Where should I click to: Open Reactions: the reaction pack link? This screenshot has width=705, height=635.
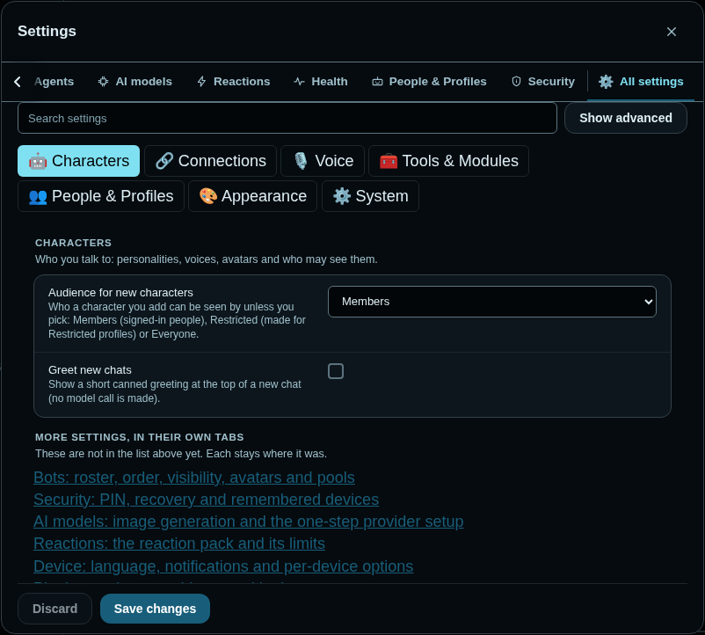pos(179,544)
